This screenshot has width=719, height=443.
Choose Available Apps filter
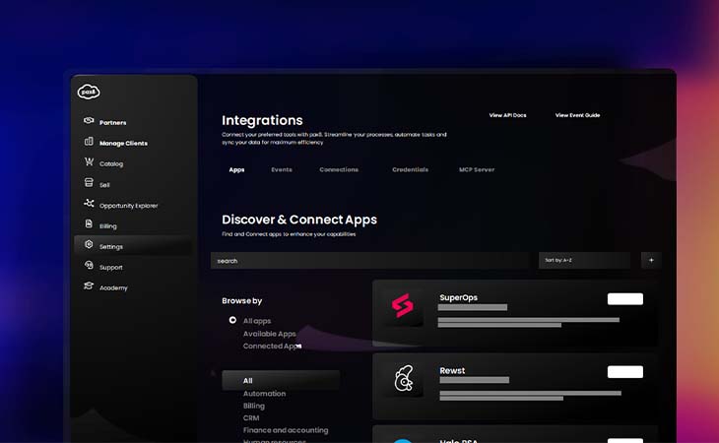(269, 334)
